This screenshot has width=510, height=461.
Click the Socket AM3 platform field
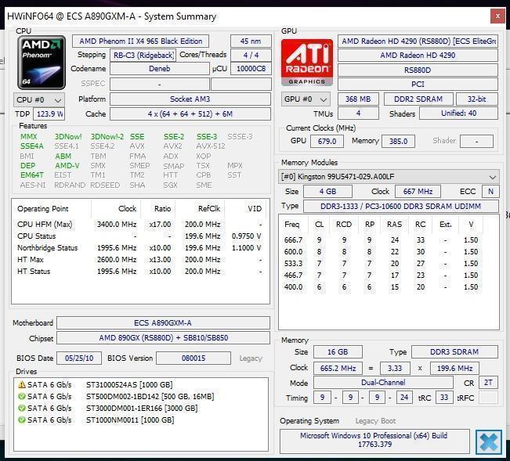click(x=190, y=99)
